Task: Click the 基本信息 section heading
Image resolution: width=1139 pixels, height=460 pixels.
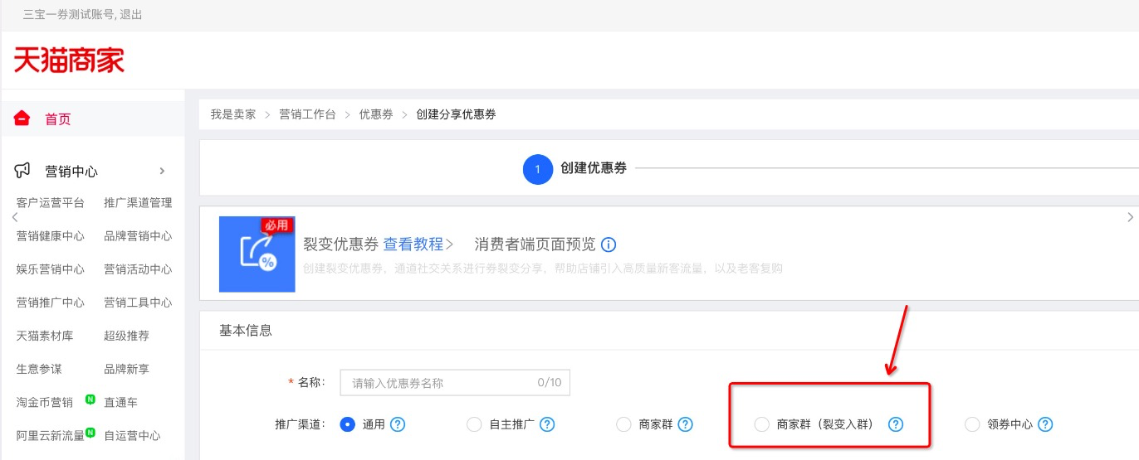Action: (246, 330)
